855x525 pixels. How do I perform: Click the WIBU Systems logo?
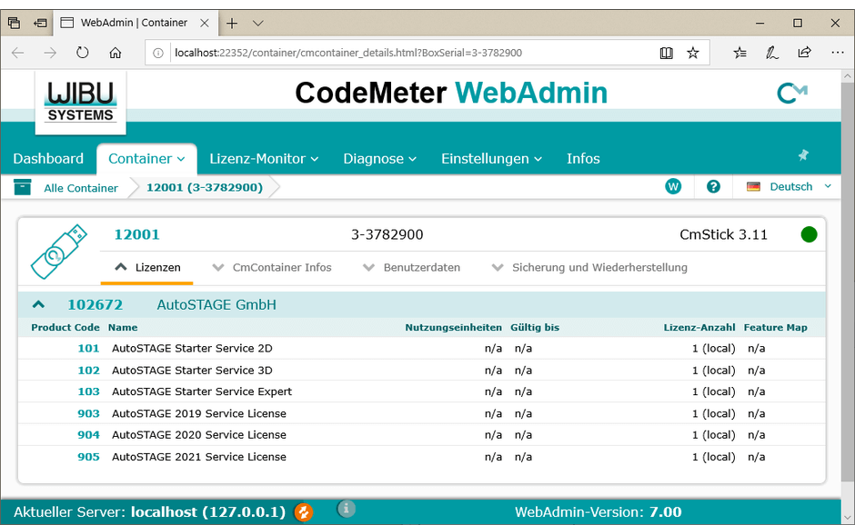pyautogui.click(x=81, y=100)
